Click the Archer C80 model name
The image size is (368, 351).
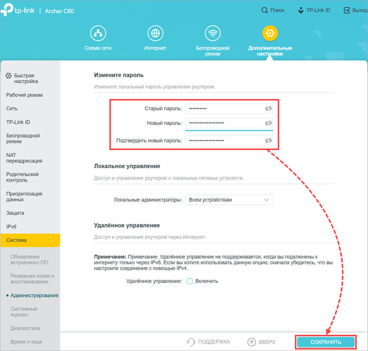click(x=59, y=11)
